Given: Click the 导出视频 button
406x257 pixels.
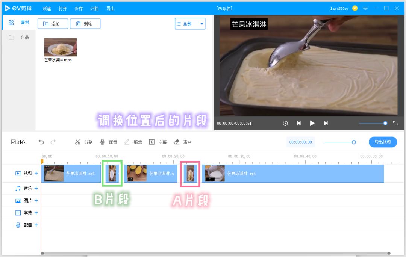Looking at the screenshot, I should pos(383,142).
